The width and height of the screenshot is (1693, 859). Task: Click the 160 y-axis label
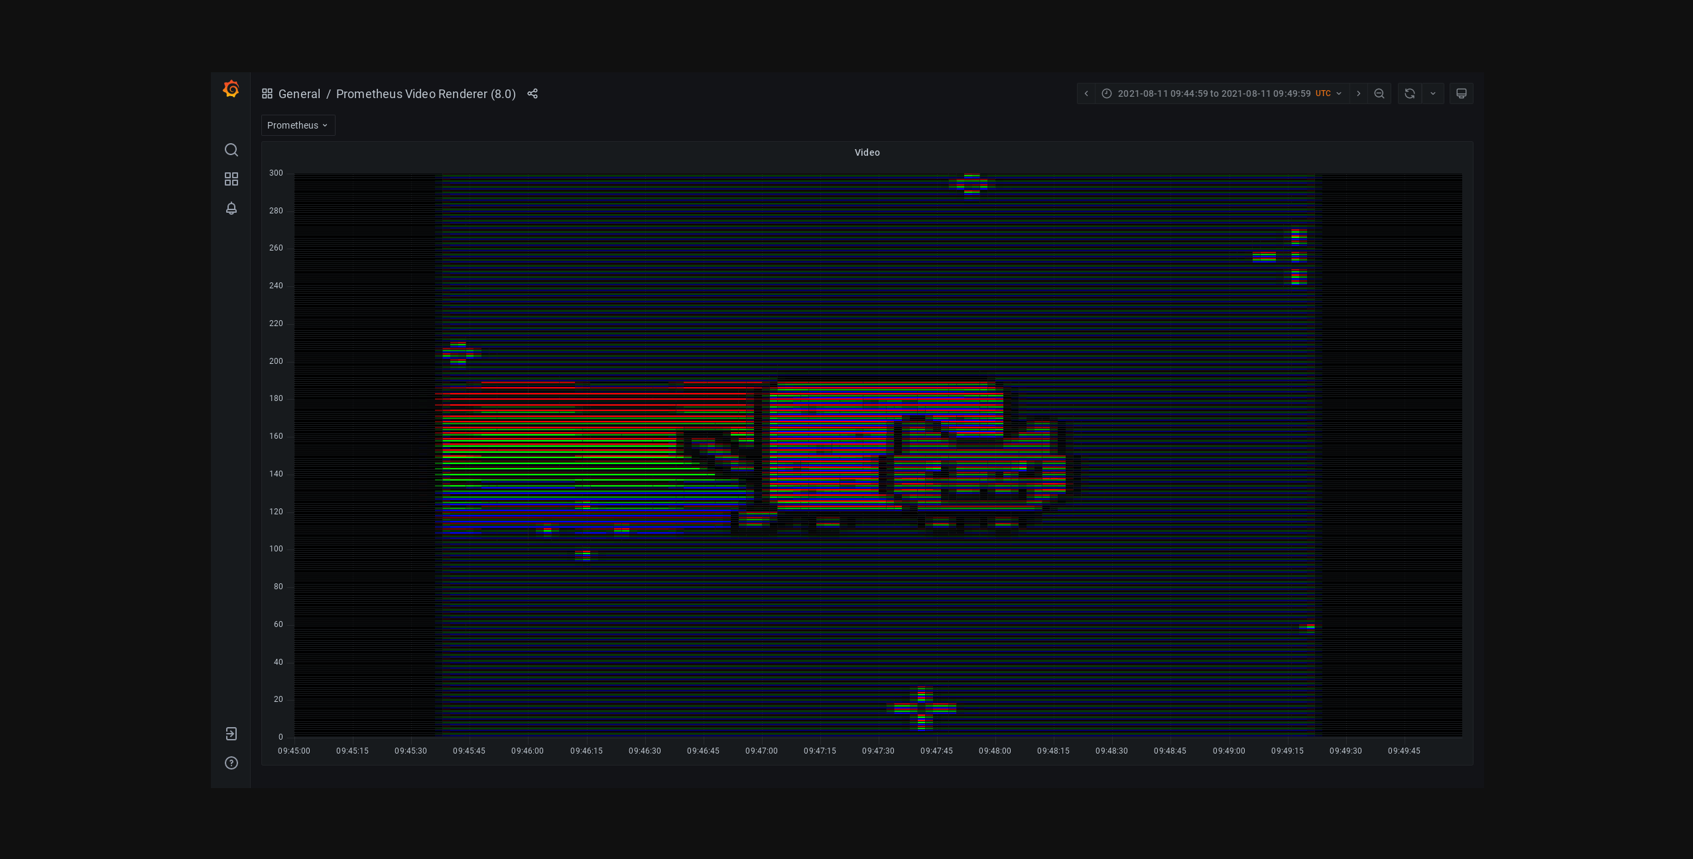pyautogui.click(x=276, y=436)
